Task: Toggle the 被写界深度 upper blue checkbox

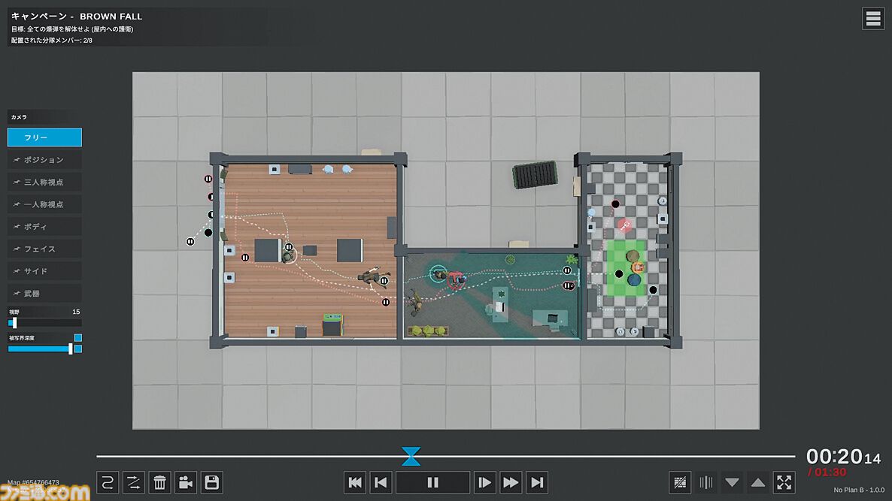Action: [78, 338]
